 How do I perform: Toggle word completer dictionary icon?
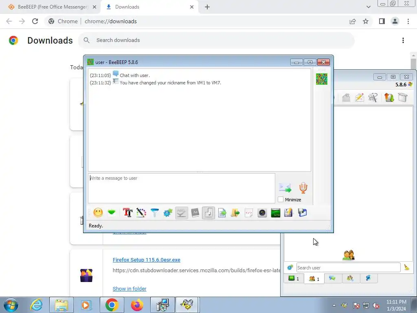pyautogui.click(x=195, y=213)
